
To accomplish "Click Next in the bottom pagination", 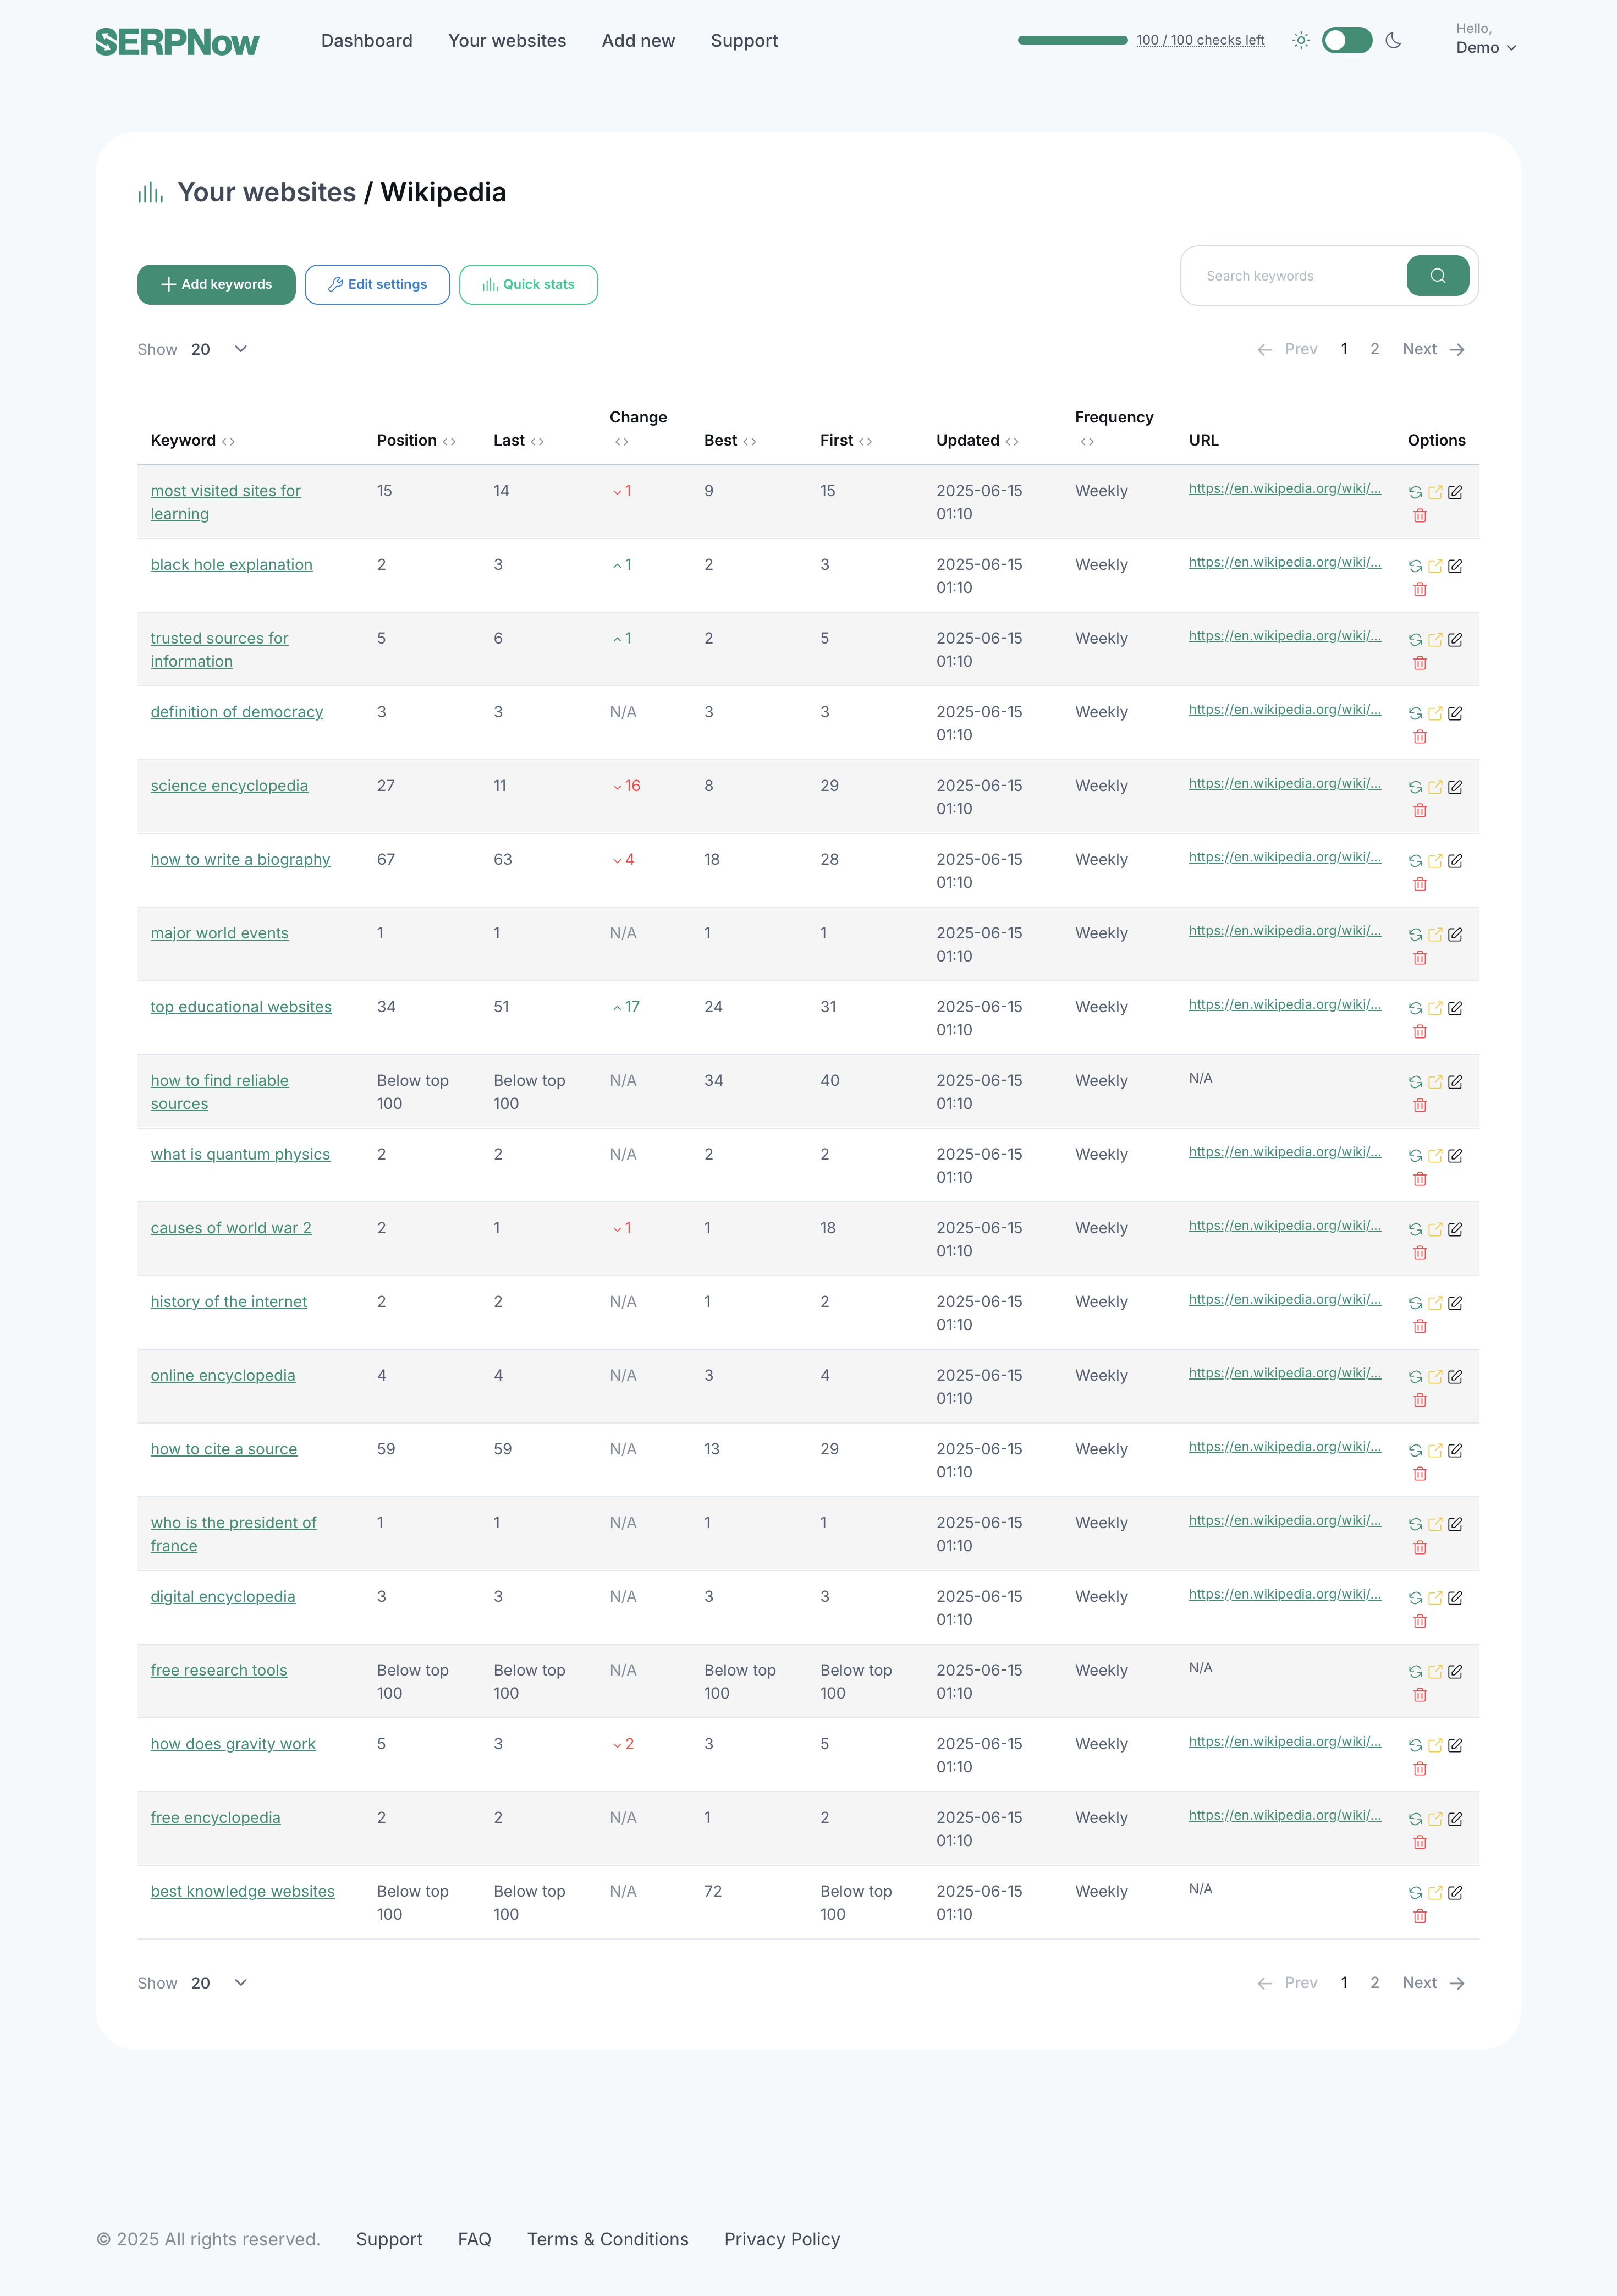I will pos(1433,1983).
